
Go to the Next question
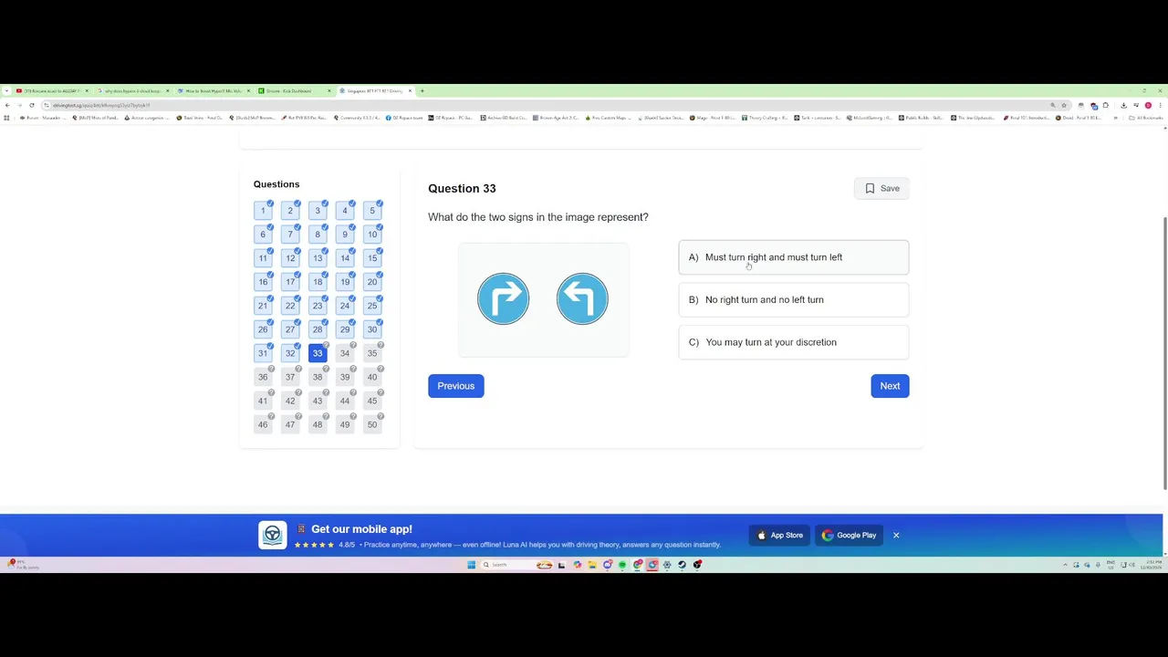pos(890,385)
